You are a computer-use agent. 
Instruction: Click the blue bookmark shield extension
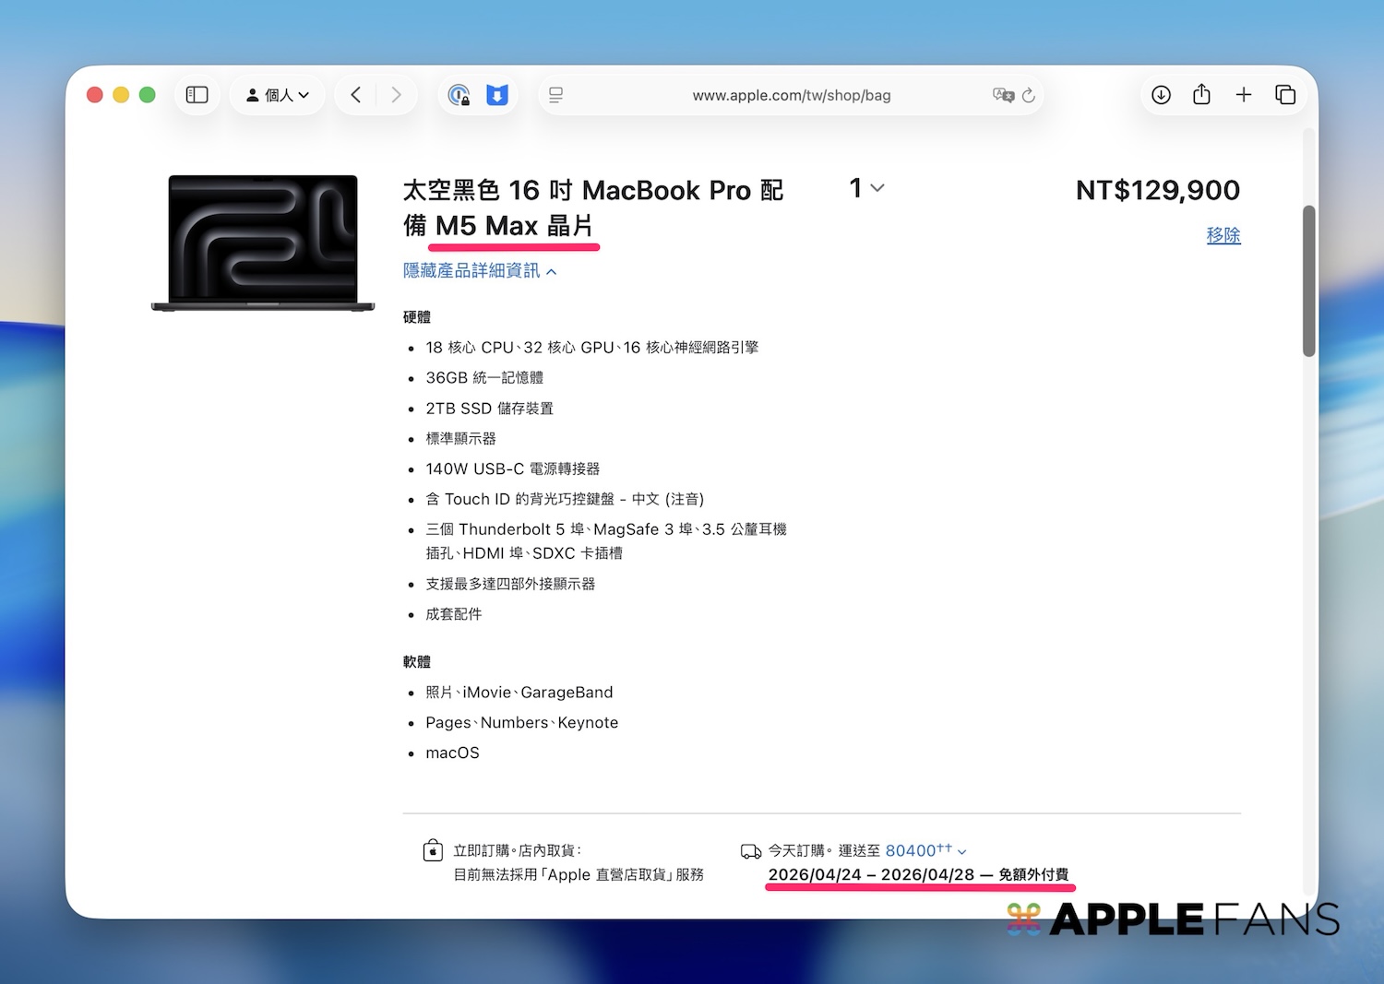[x=497, y=95]
